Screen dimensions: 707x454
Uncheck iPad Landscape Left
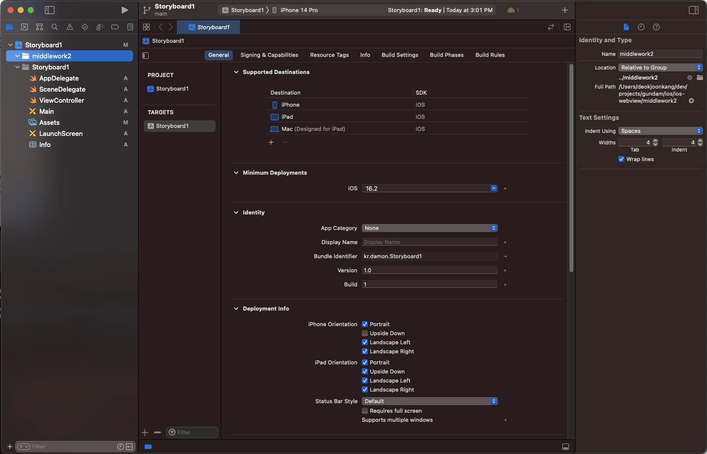[x=365, y=381]
